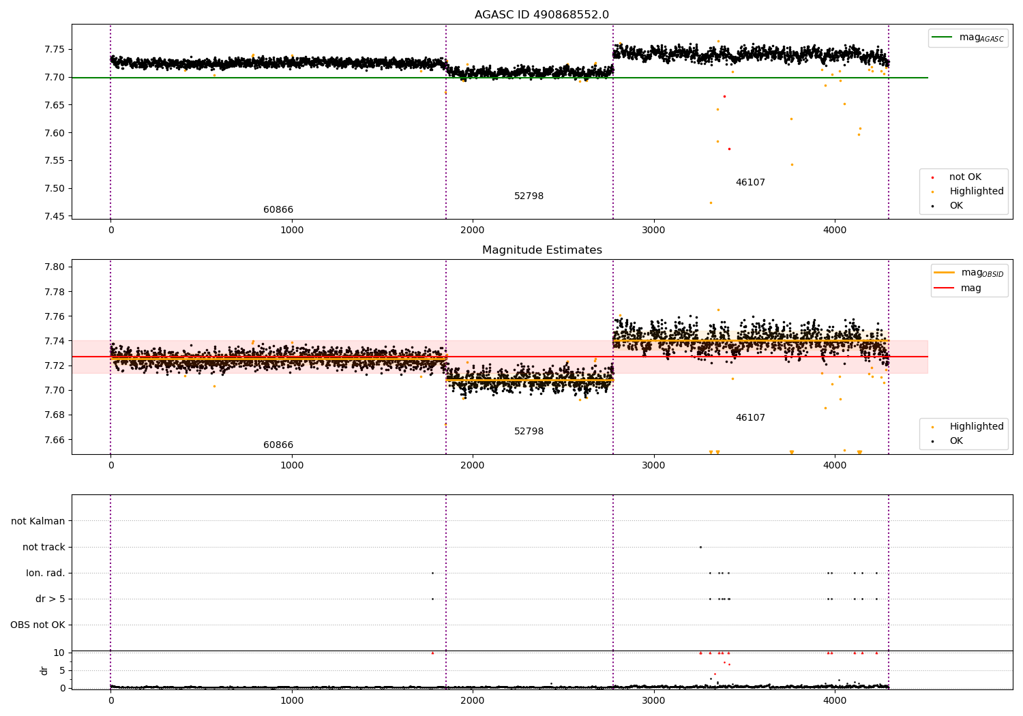
Task: Click the 7.76 tick on Magnitude Estimates
Action: [x=55, y=316]
